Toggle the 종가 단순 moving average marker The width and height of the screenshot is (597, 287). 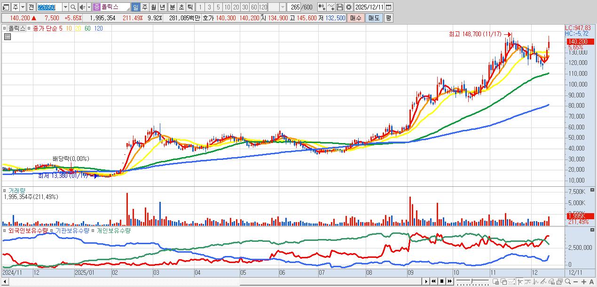click(29, 28)
